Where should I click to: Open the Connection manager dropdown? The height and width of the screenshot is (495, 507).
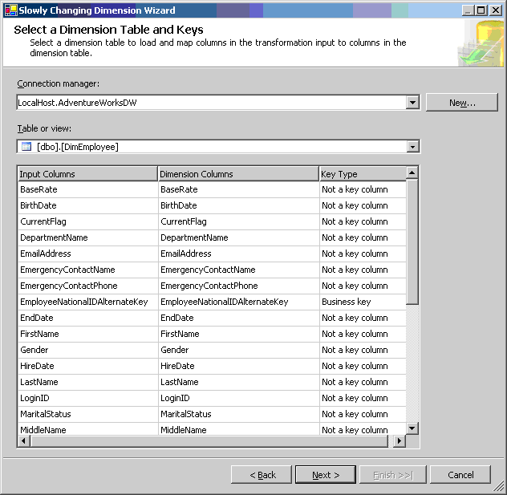[412, 103]
